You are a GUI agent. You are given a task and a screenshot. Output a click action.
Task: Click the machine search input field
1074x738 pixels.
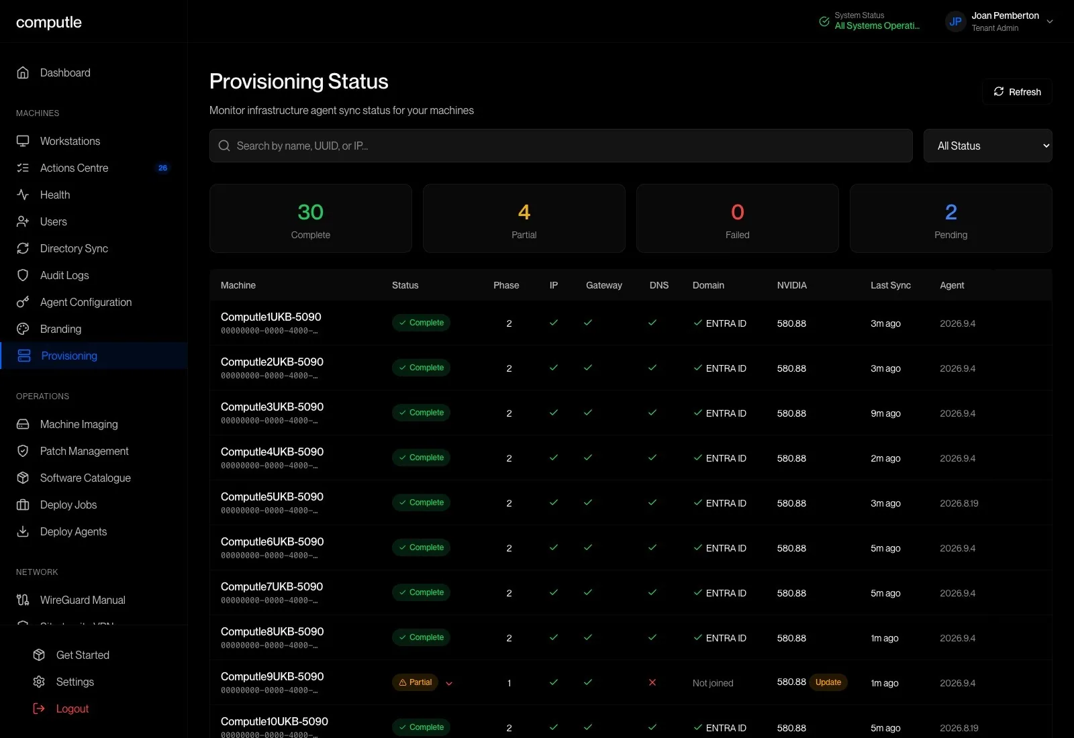561,146
